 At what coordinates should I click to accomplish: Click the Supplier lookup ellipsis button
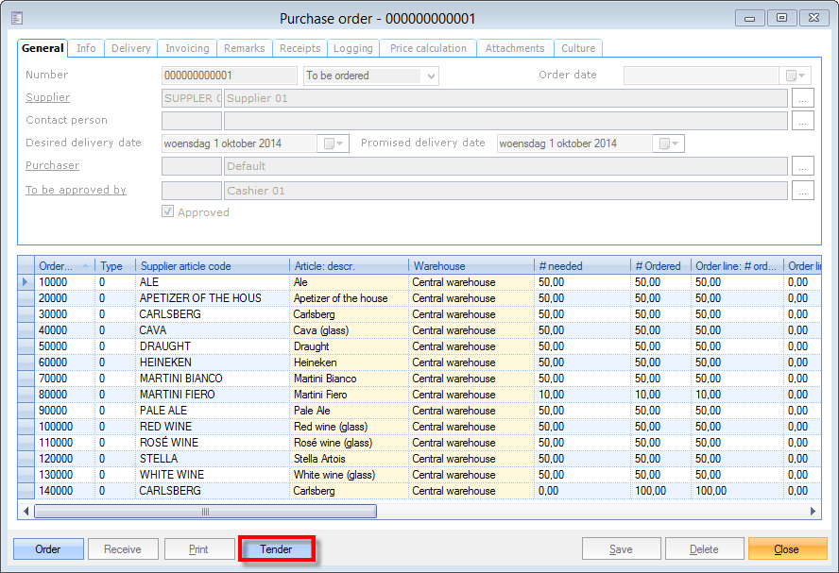802,98
